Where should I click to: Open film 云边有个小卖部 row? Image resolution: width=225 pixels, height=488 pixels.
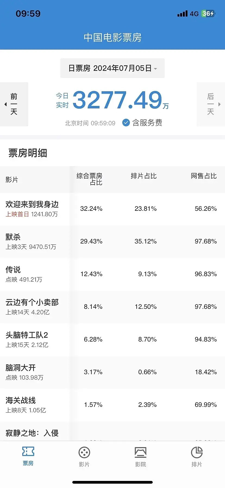click(x=112, y=307)
